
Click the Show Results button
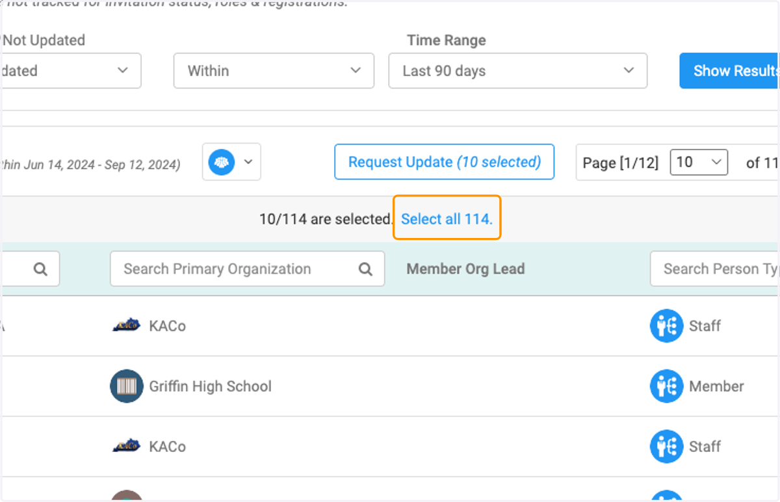[x=729, y=71]
